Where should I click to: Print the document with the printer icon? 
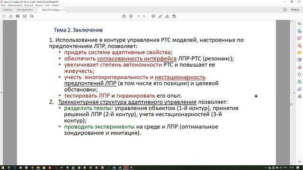[18, 17]
